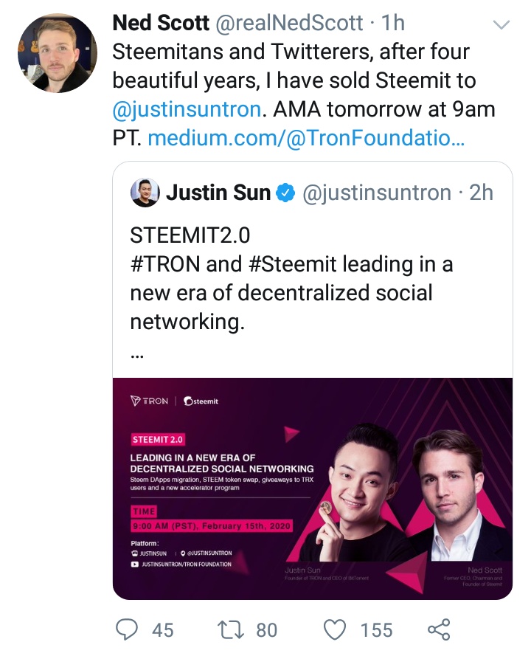
Task: Retweet using the retweet arrows icon
Action: coord(232,629)
